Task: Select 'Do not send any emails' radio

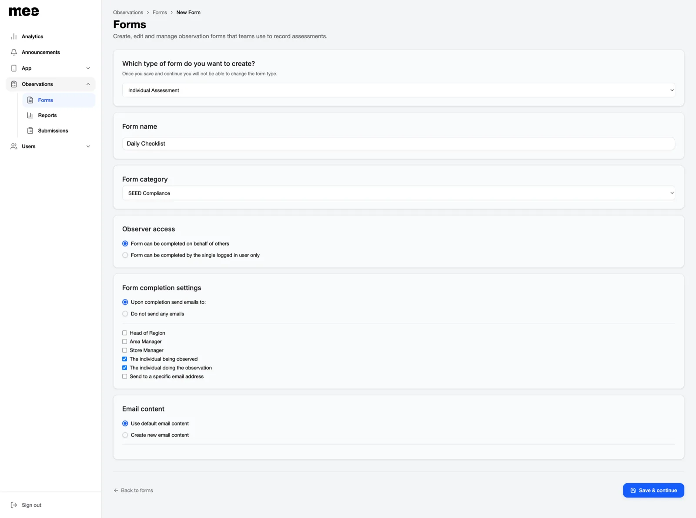Action: [125, 314]
